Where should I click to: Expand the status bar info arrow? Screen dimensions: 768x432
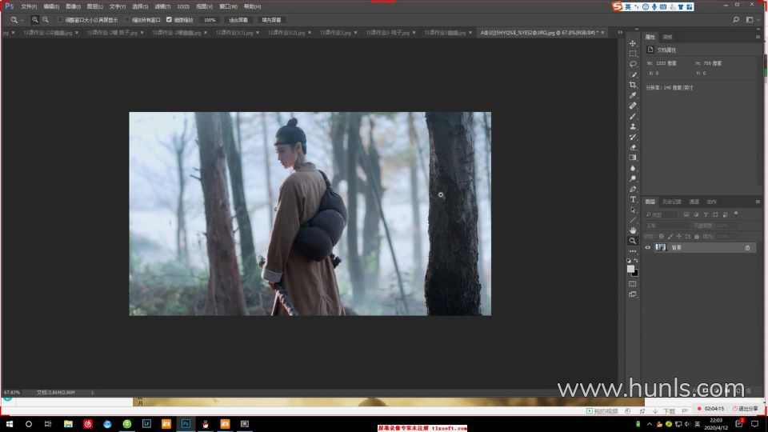click(x=92, y=392)
